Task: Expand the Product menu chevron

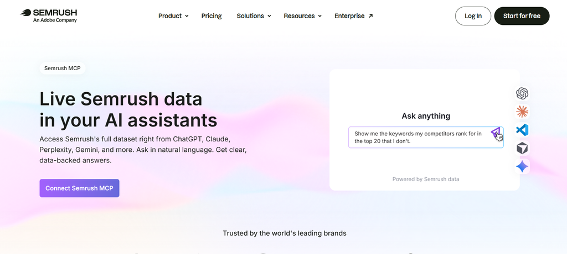Action: 187,16
